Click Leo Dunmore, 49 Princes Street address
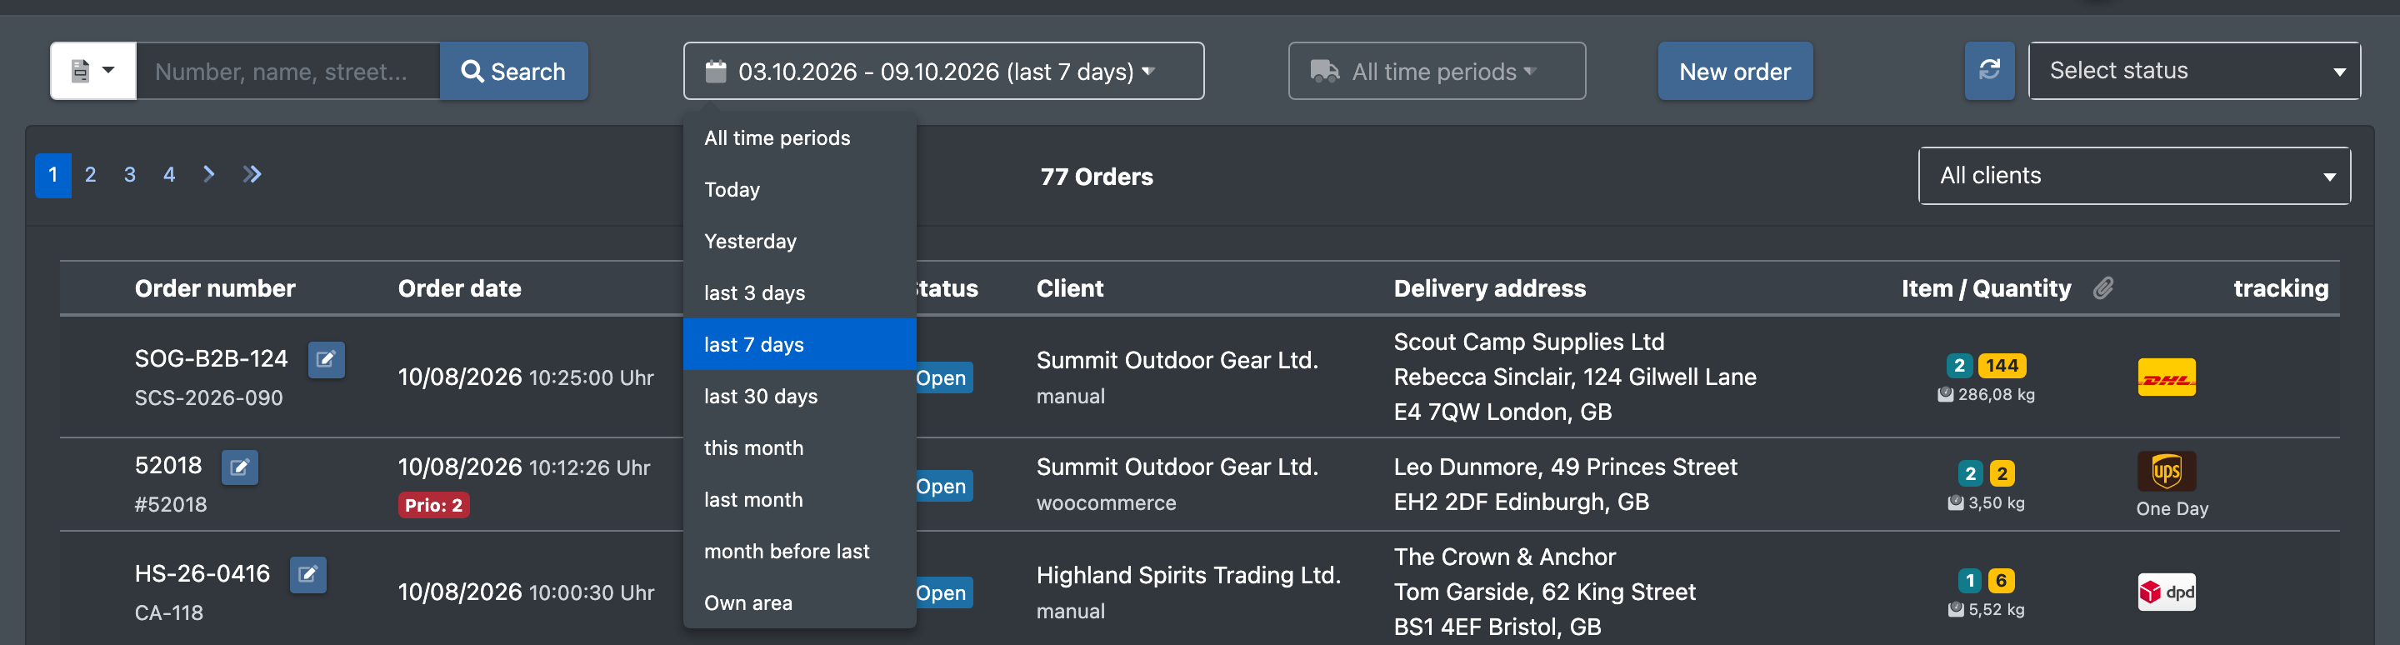 tap(1565, 467)
